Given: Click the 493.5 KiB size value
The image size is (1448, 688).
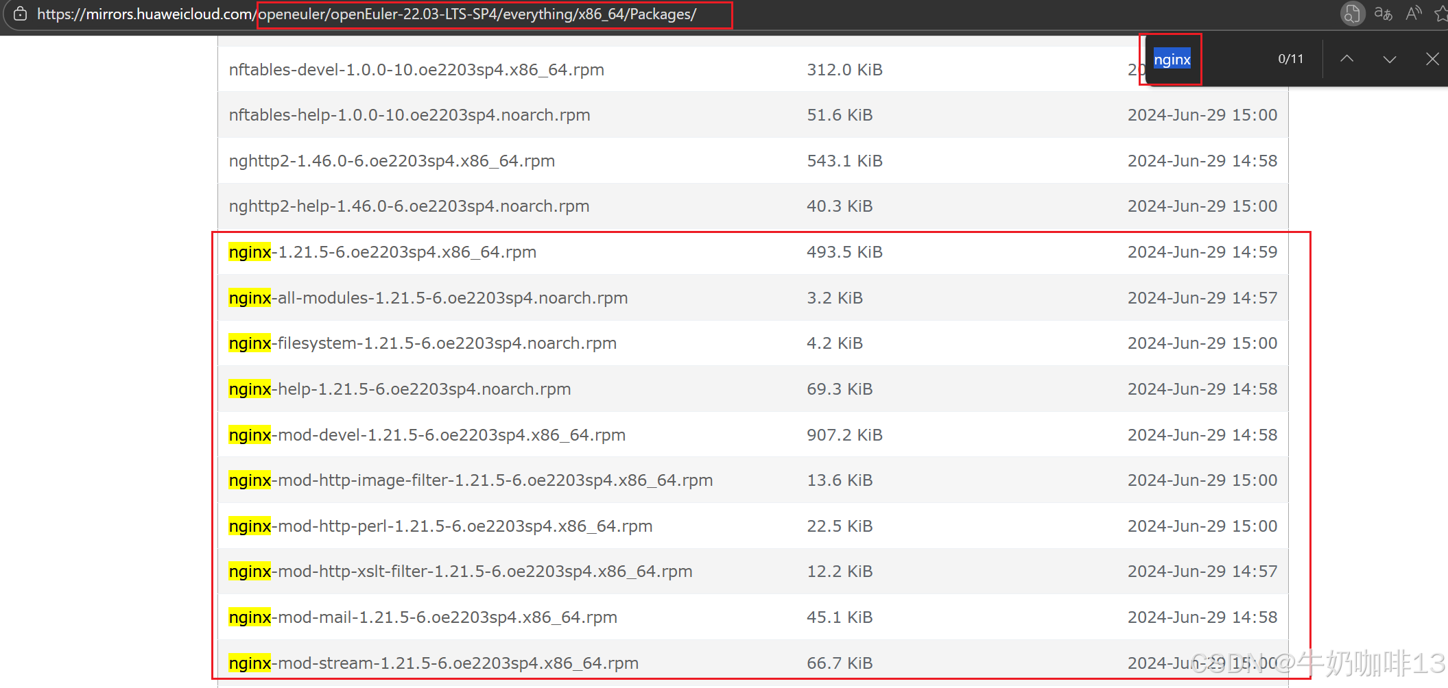Looking at the screenshot, I should coord(844,252).
